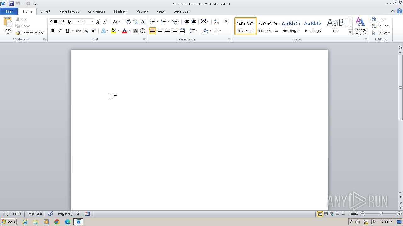The width and height of the screenshot is (403, 226).
Task: Click the Enclose Characters icon
Action: tap(143, 31)
